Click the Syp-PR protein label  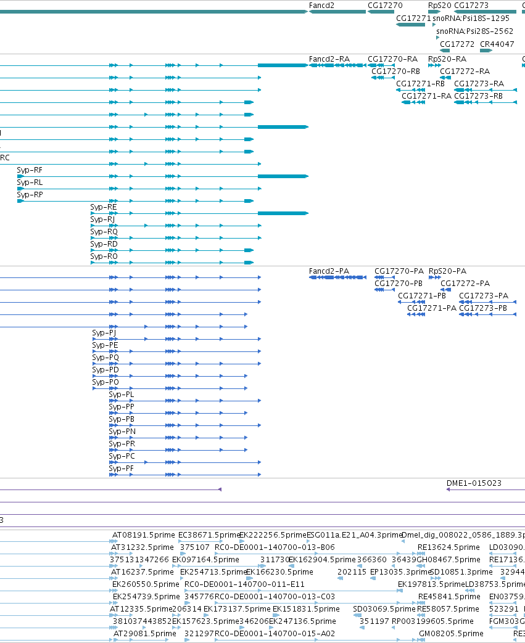coord(122,444)
